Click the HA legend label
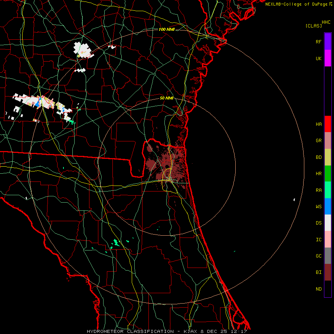 [x=318, y=124]
